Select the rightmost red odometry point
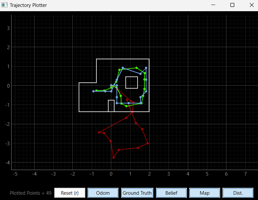 [x=148, y=143]
